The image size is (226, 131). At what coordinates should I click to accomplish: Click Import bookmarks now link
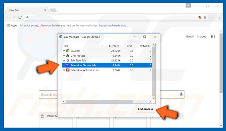click(x=113, y=25)
